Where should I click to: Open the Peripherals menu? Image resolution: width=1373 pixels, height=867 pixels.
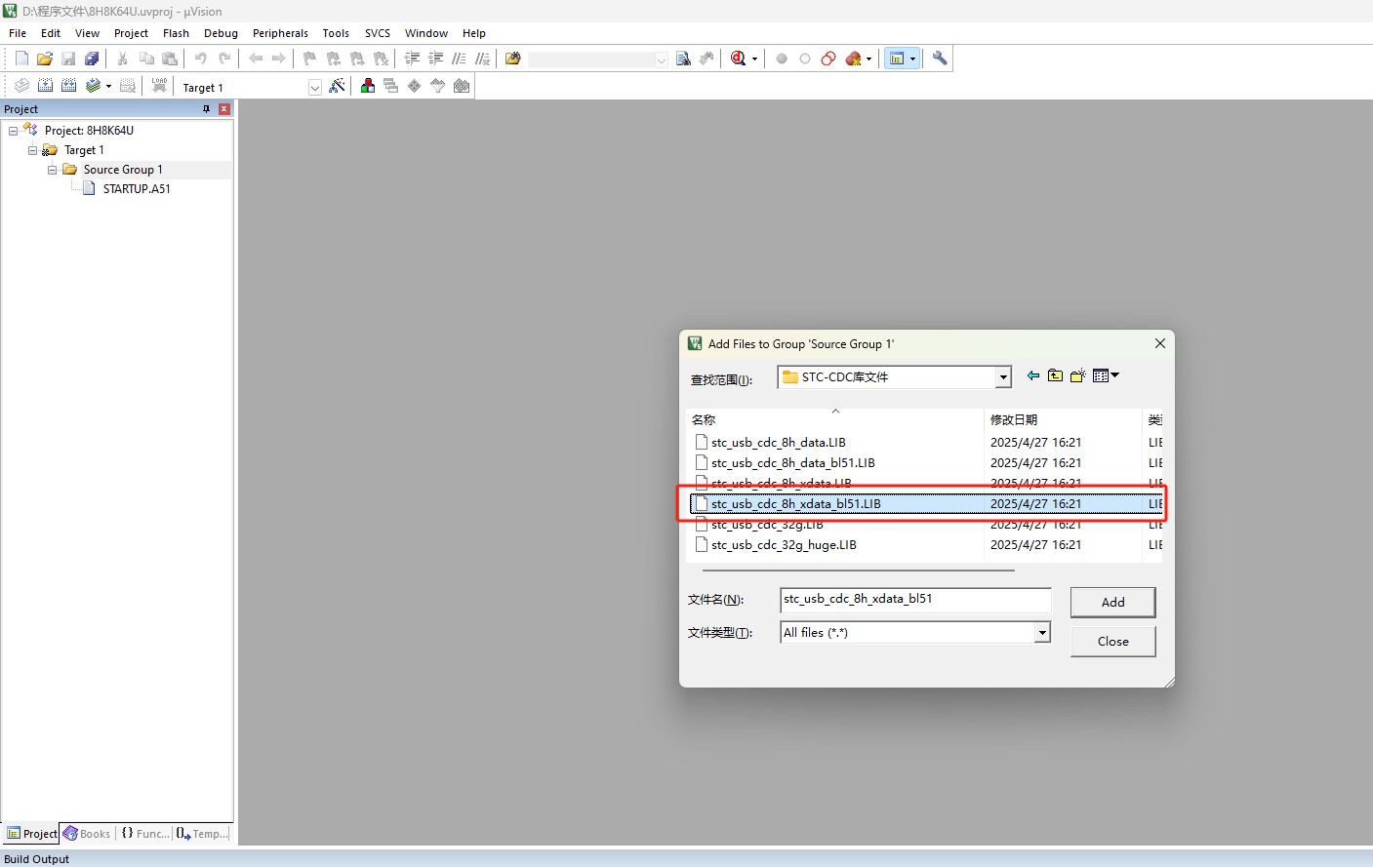click(280, 33)
